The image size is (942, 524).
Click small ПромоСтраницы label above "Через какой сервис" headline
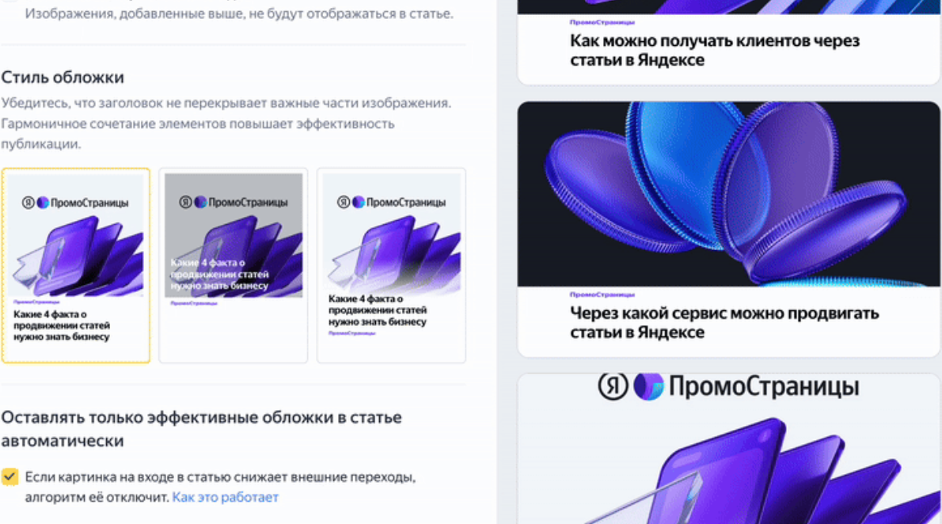(602, 294)
